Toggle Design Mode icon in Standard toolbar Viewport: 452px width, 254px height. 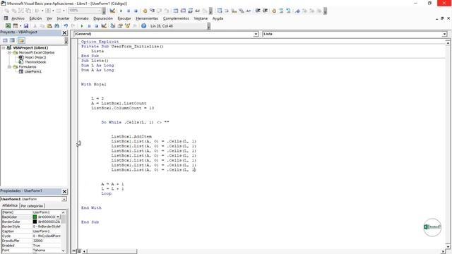click(x=104, y=26)
